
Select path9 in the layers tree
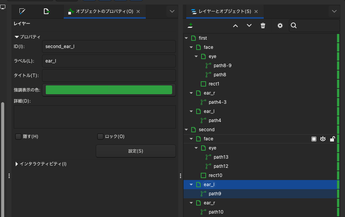215,194
